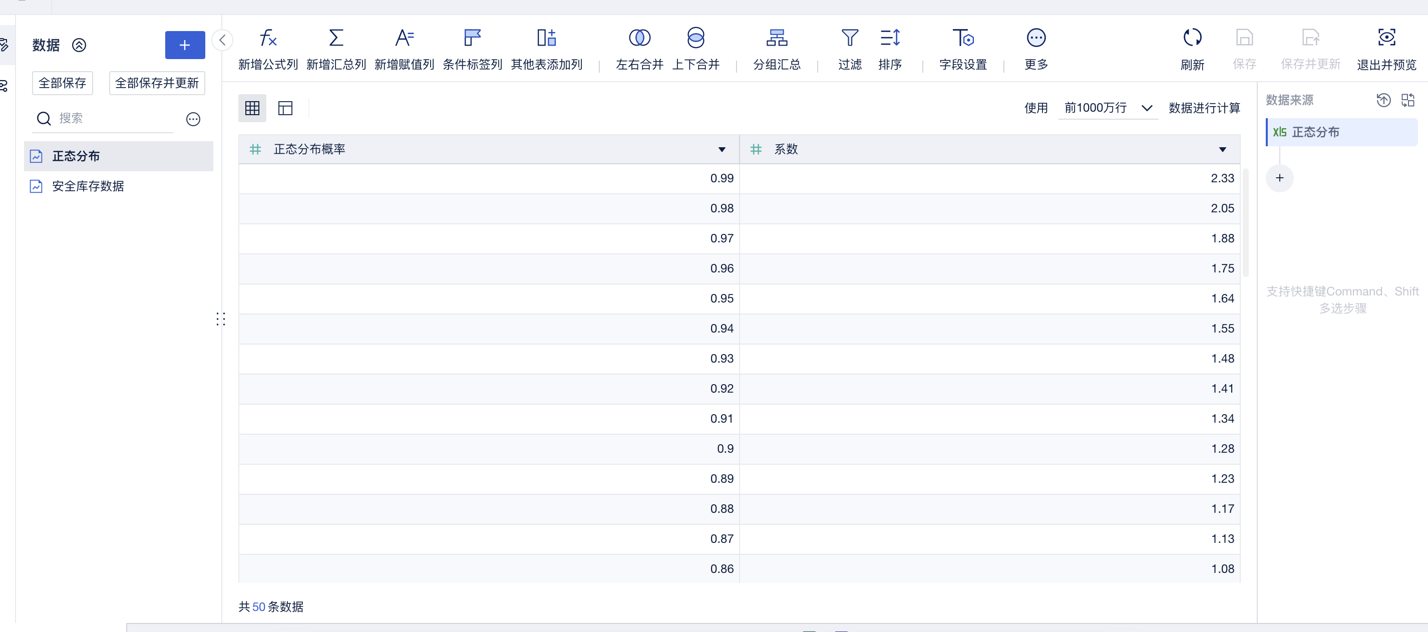The image size is (1428, 632).
Task: Switch to field layout view toggle
Action: tap(285, 108)
